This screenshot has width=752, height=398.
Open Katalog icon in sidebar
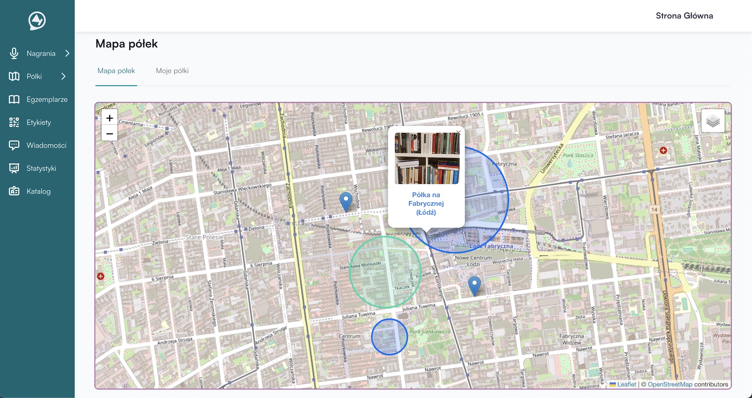[14, 191]
